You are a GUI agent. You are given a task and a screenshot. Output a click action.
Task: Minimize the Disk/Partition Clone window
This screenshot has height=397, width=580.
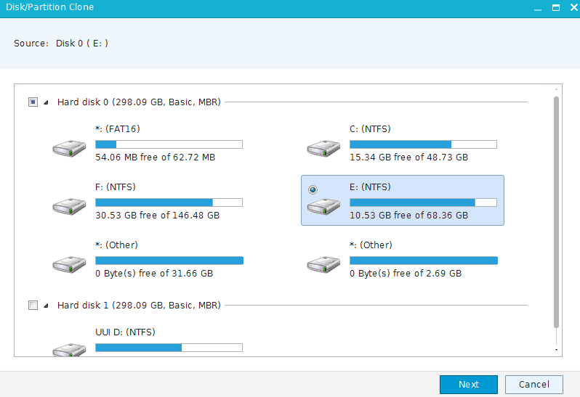[x=538, y=9]
